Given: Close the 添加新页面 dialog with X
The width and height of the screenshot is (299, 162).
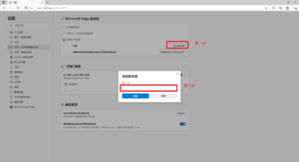Looking at the screenshot, I should [177, 74].
